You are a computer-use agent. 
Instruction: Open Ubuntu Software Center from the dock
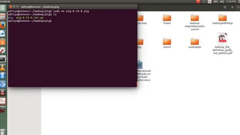pyautogui.click(x=3, y=42)
